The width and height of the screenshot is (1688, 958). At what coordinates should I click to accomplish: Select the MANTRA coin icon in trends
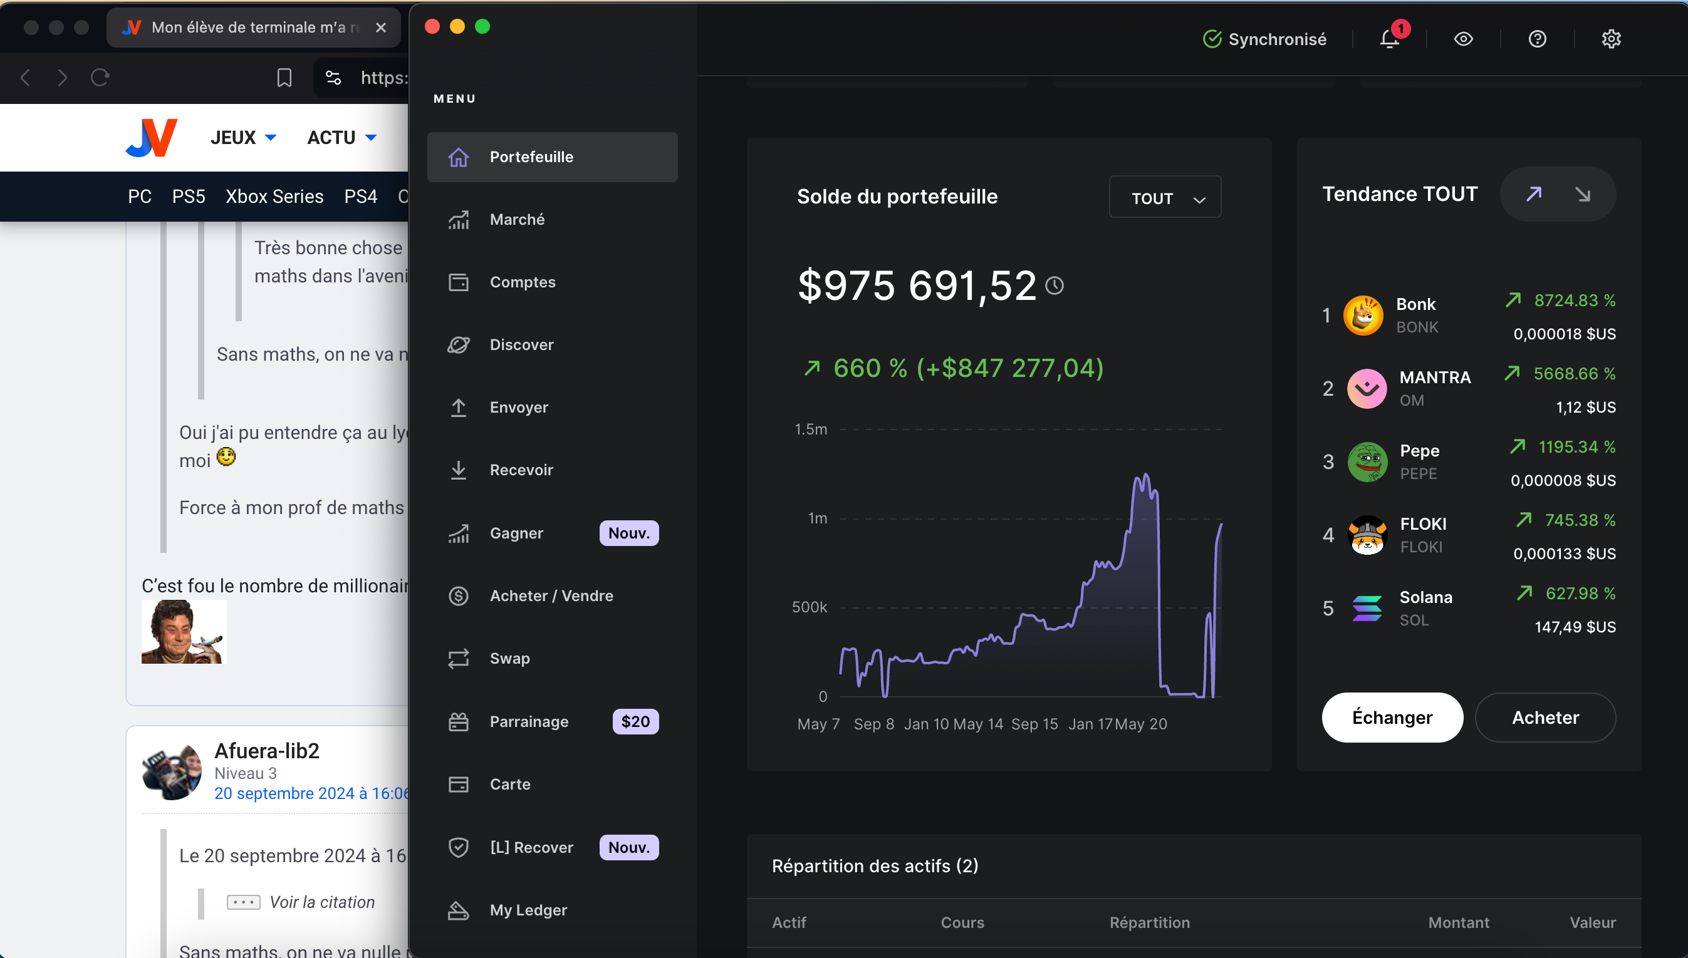click(x=1367, y=389)
